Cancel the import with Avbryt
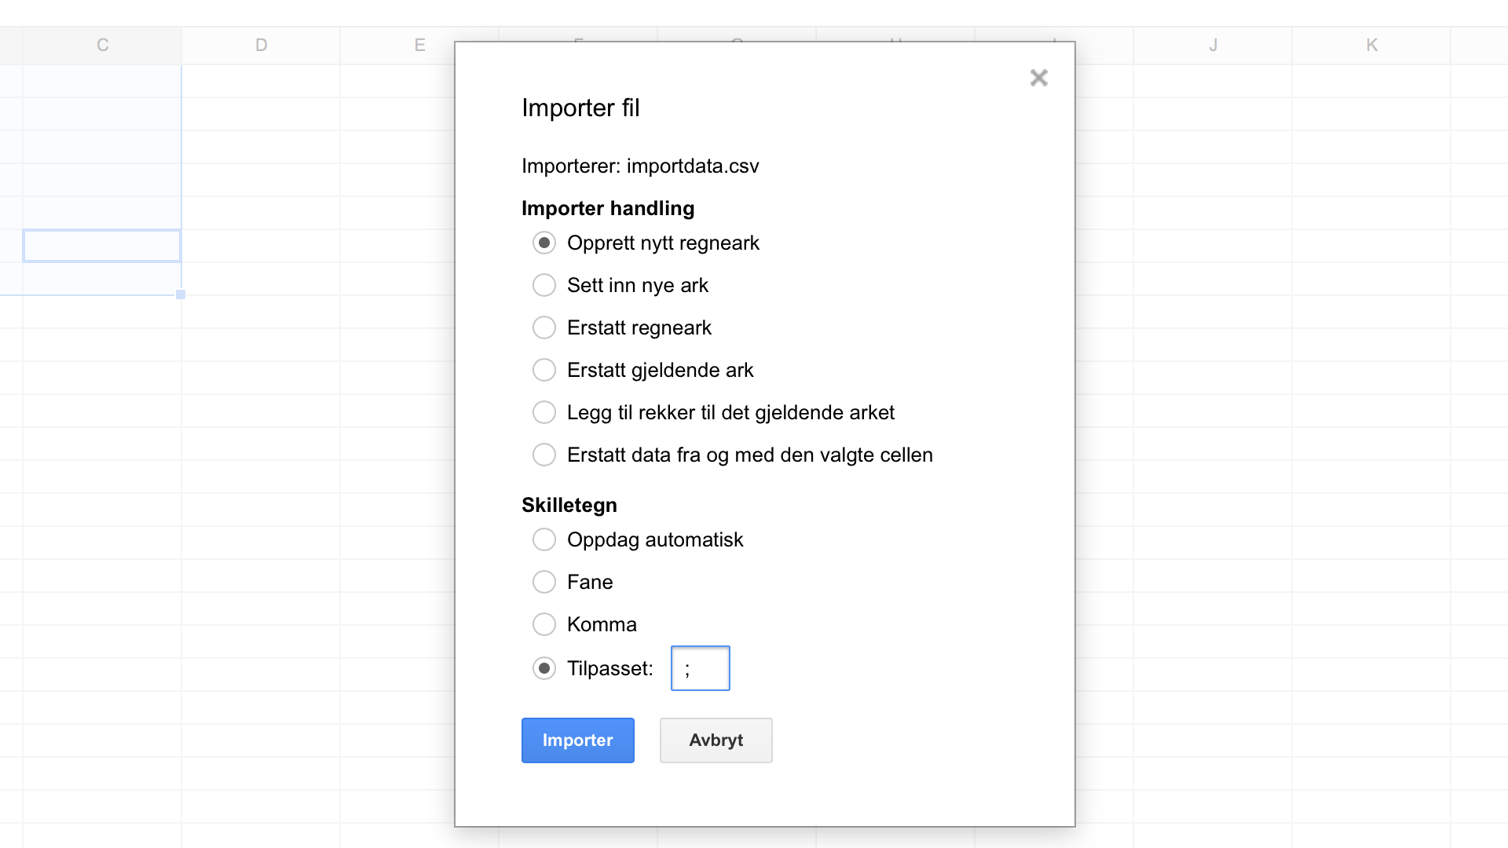Viewport: 1508px width, 848px height. point(716,740)
